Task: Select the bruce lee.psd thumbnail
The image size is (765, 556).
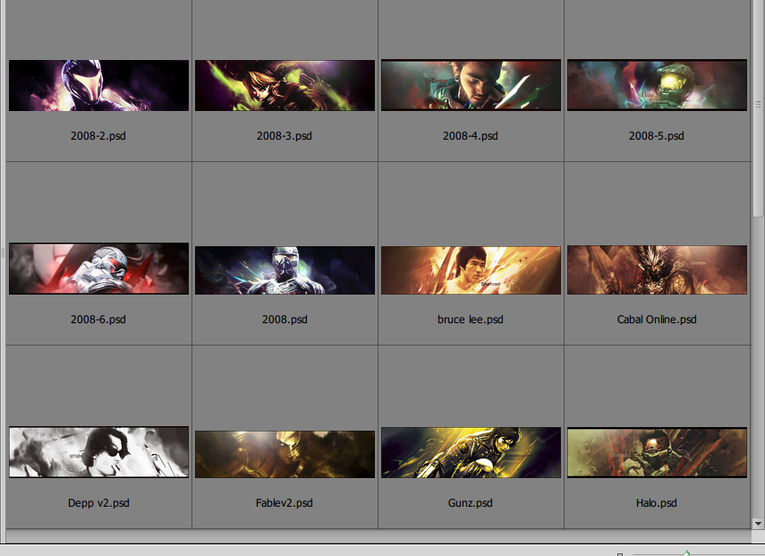Action: click(471, 270)
